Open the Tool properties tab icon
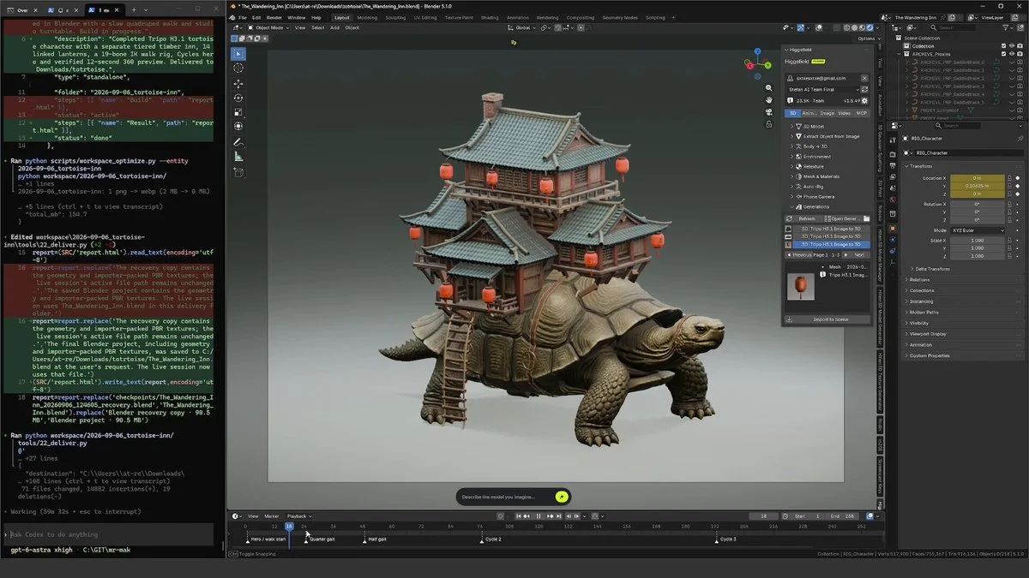 pos(892,140)
